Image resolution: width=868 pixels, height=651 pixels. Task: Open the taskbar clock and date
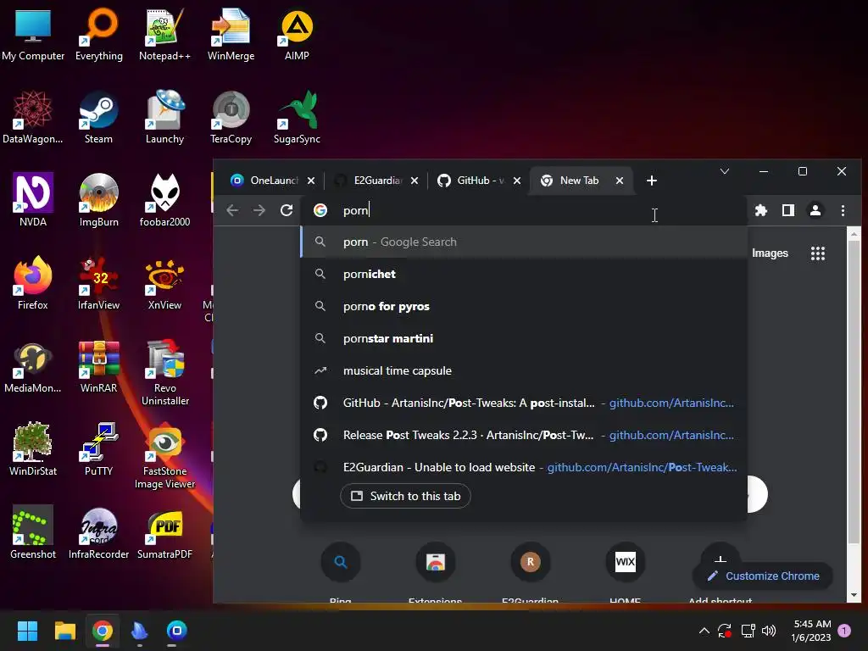coord(811,631)
